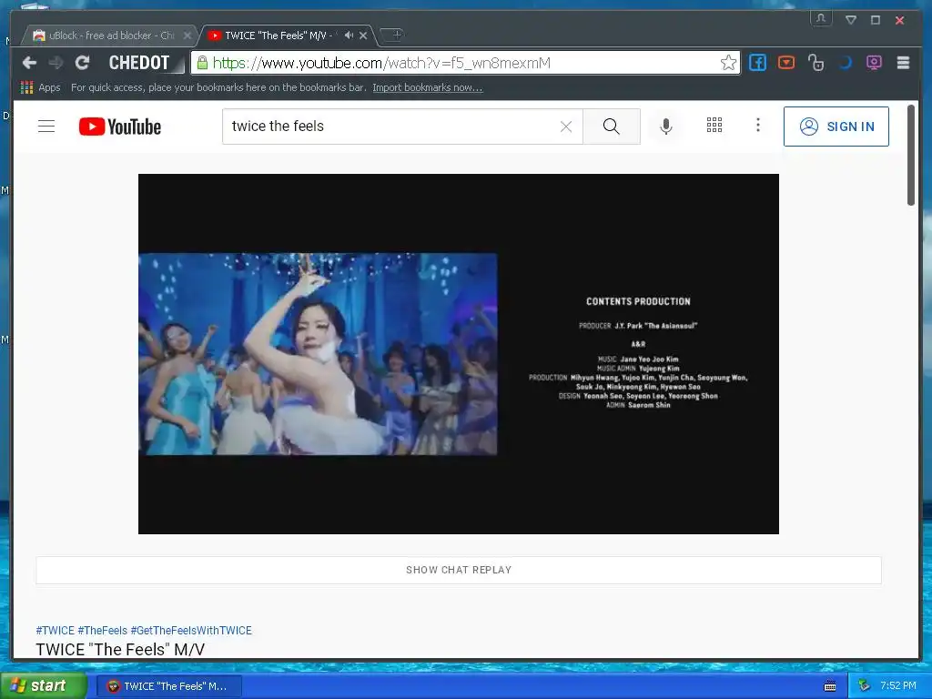
Task: Click the Import bookmarks now link
Action: pyautogui.click(x=428, y=87)
